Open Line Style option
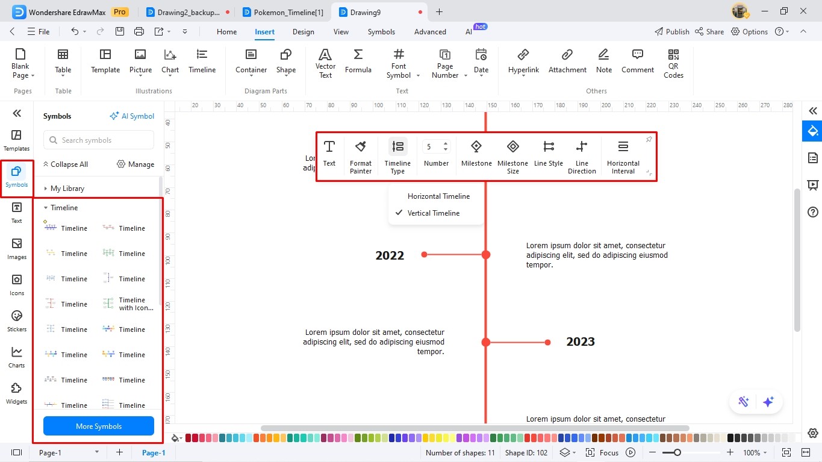822x462 pixels. tap(548, 154)
